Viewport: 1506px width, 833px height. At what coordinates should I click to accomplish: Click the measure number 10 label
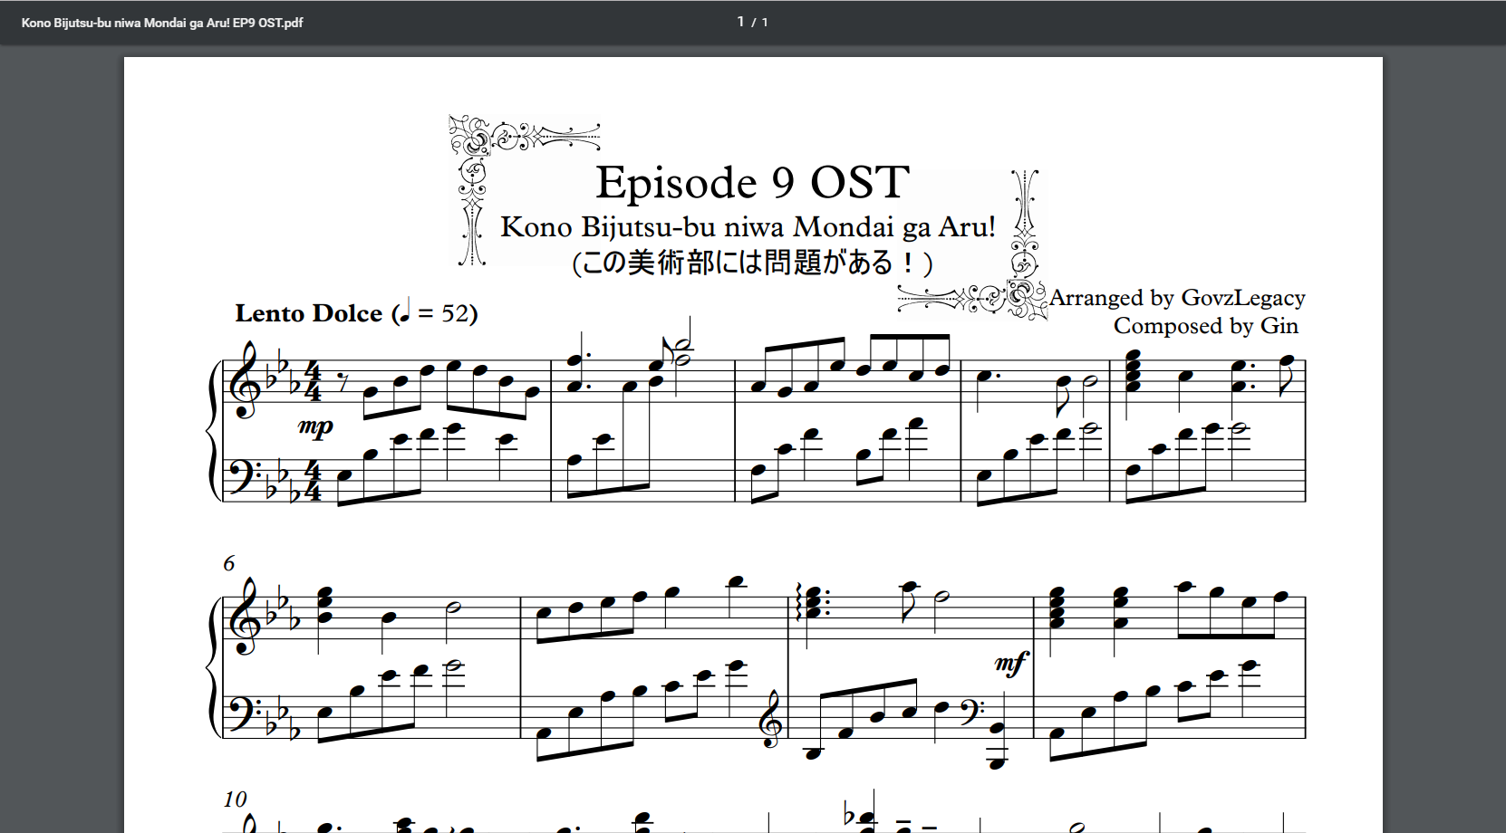[x=235, y=799]
